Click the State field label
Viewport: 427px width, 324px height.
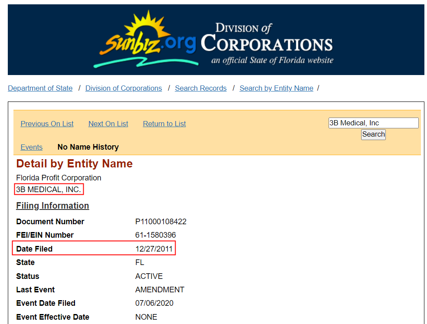[25, 262]
